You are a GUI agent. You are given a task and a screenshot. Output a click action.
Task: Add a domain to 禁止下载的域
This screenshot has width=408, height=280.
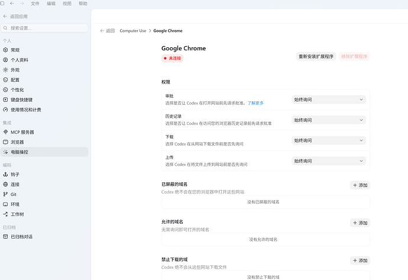360,260
